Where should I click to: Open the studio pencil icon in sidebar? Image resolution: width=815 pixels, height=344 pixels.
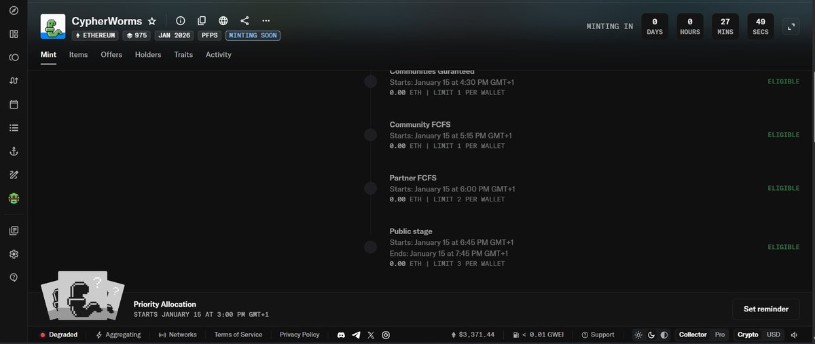[x=14, y=175]
